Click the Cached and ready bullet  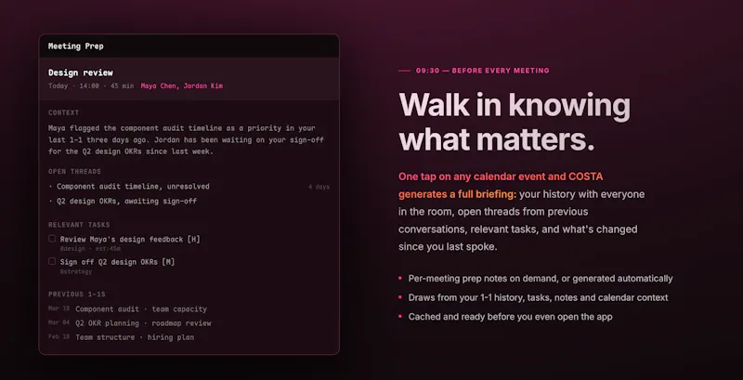pyautogui.click(x=510, y=317)
